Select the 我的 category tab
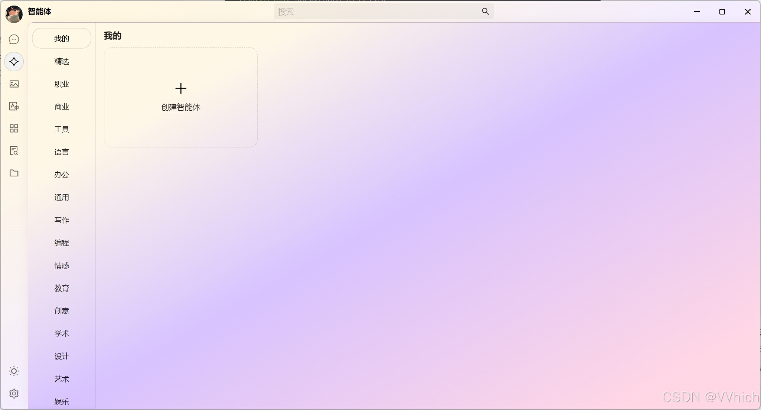Viewport: 761px width, 410px height. pos(62,39)
